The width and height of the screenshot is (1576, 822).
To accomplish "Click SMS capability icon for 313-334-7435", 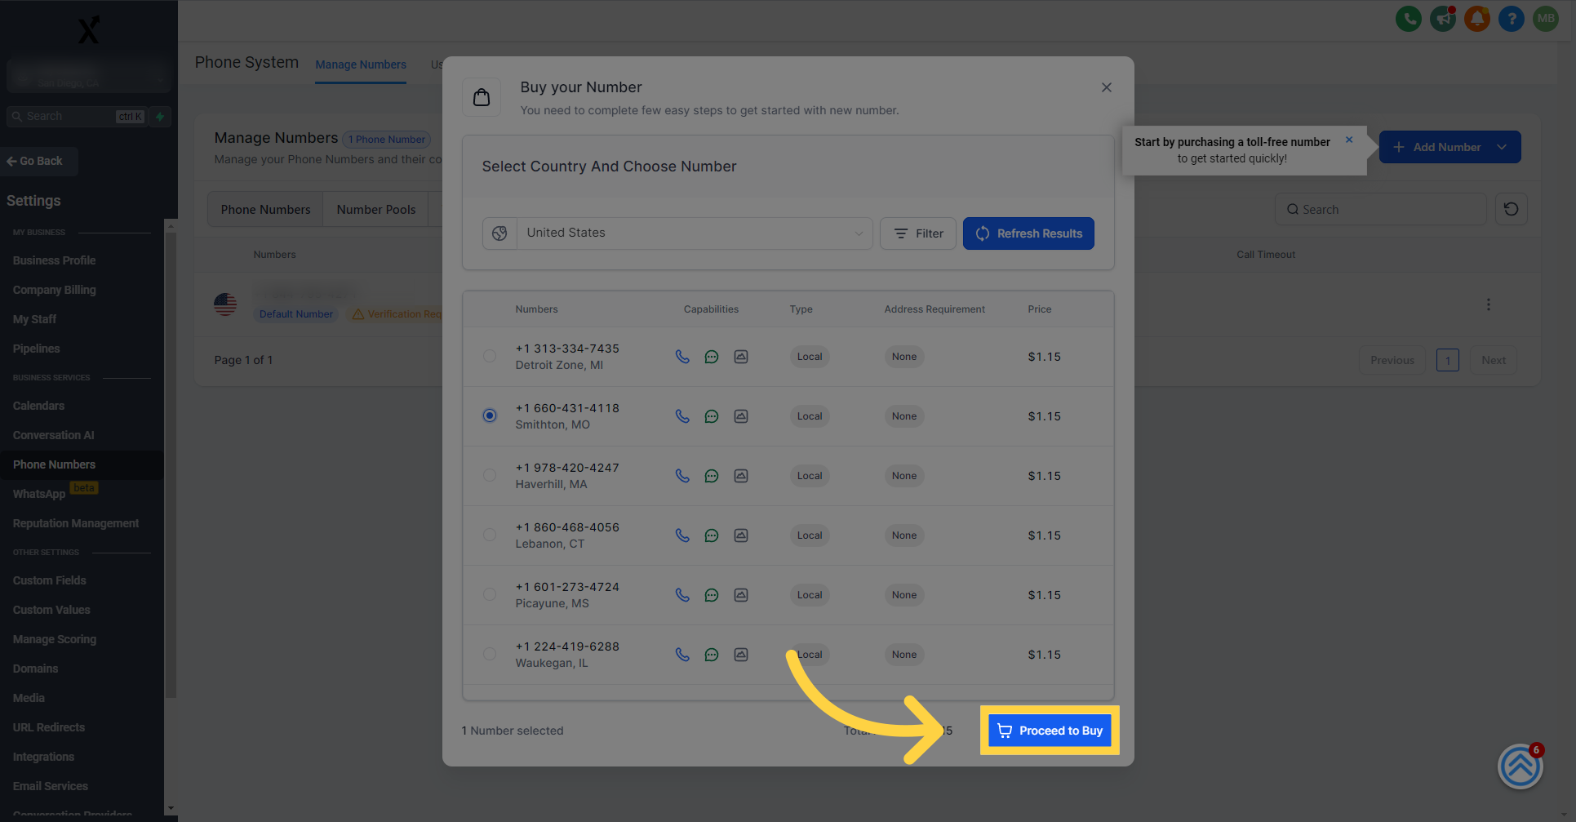I will click(712, 357).
